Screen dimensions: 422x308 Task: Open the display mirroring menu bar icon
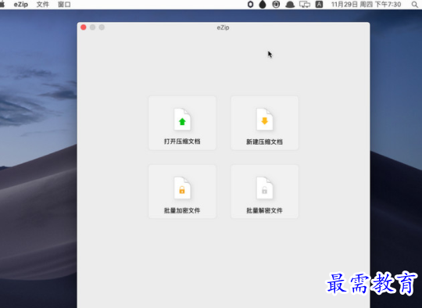click(x=305, y=5)
